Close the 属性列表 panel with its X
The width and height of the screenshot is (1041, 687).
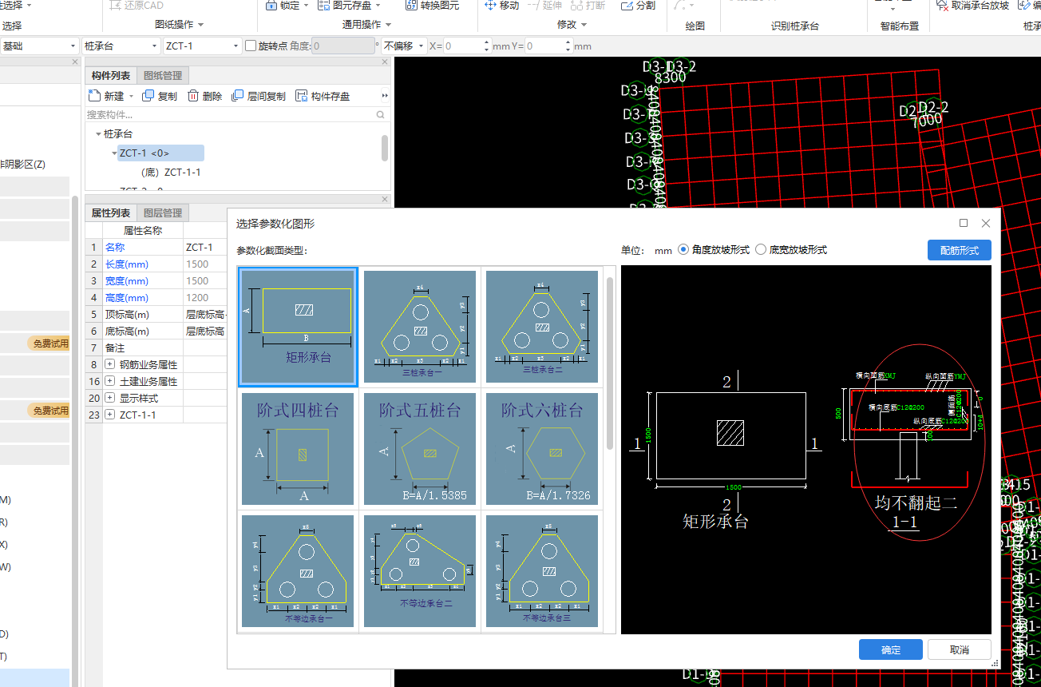click(x=385, y=200)
